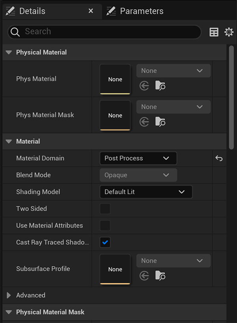This screenshot has width=237, height=323.
Task: Use selected asset for Phys Material
Action: (144, 86)
